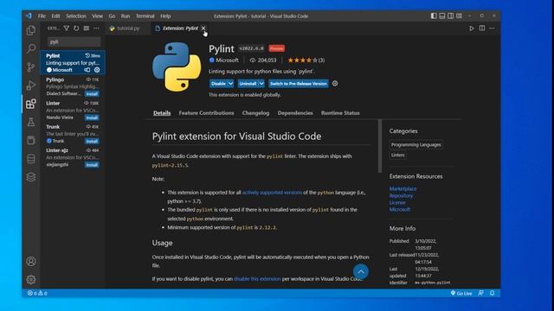
Task: Install the Linter-xjz extension
Action: [92, 165]
